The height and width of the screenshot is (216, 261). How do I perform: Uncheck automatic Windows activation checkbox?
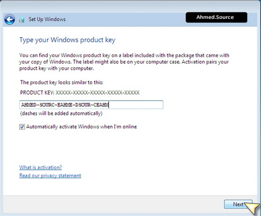tap(22, 127)
